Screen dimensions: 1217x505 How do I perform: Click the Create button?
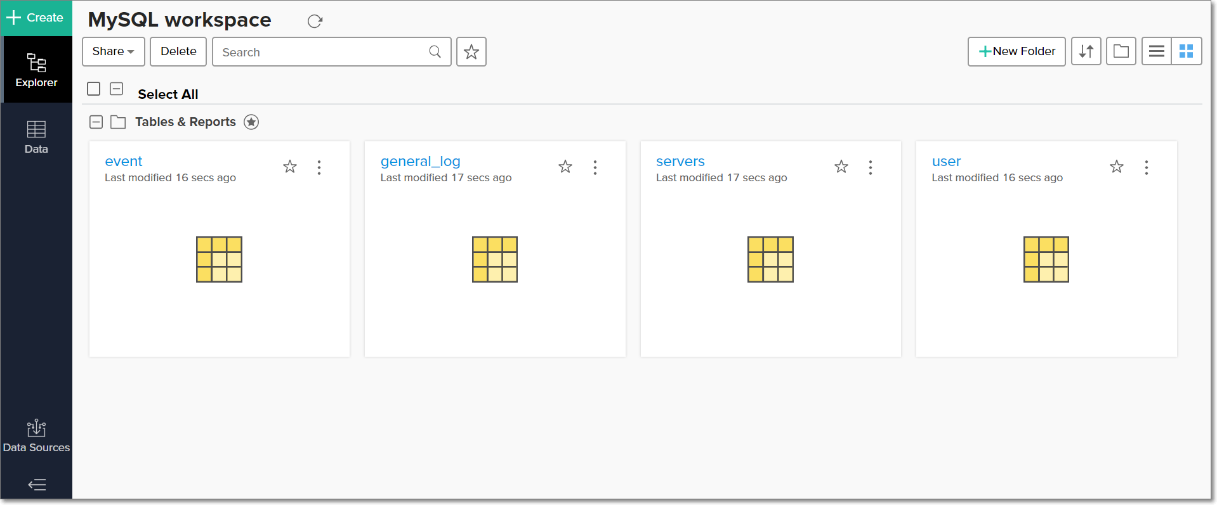click(x=36, y=18)
